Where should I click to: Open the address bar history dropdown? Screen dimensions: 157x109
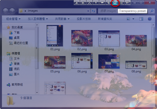coord(88,11)
